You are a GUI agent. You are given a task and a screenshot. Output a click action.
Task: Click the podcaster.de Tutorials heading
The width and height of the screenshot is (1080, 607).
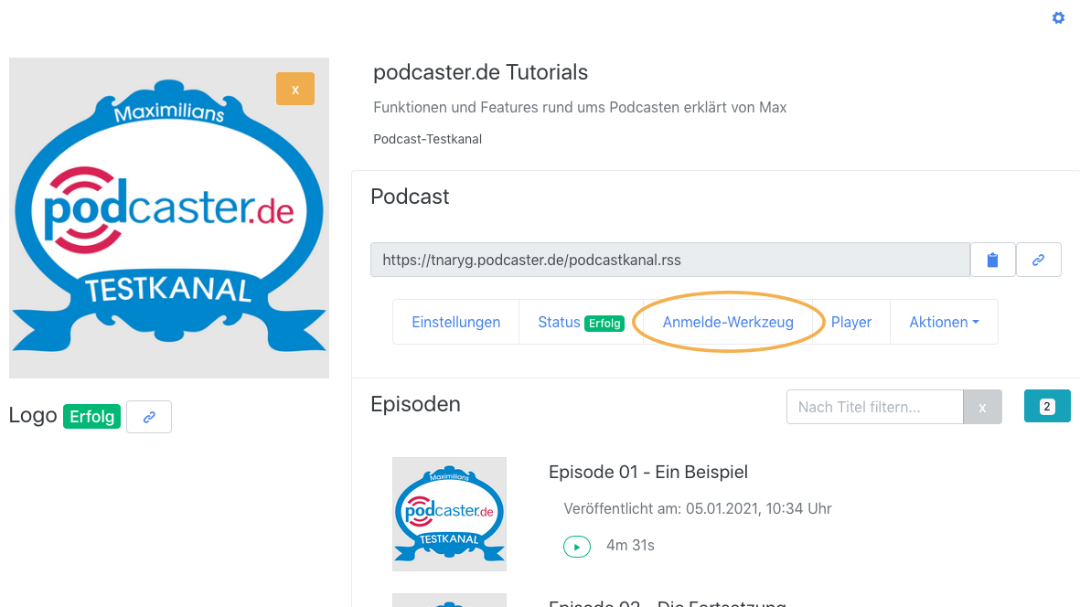[481, 72]
